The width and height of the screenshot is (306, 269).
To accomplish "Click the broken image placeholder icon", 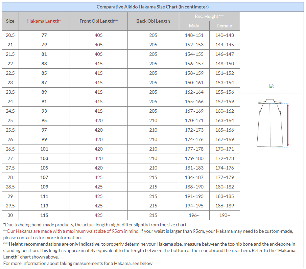I will (272, 86).
